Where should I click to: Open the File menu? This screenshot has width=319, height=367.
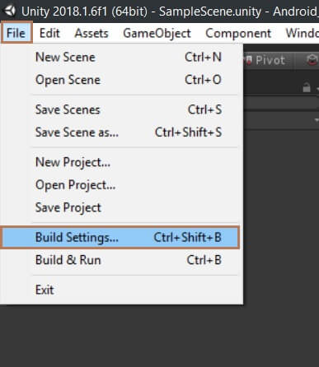pos(16,33)
